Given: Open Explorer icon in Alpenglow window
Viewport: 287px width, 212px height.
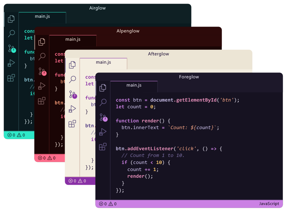Looking at the screenshot, I should coord(42,42).
